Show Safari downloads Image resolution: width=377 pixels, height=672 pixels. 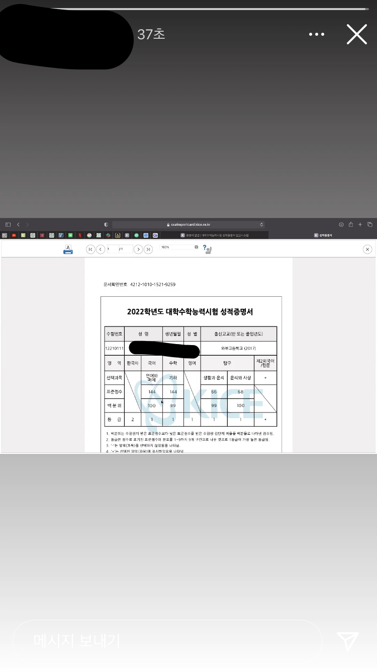(x=341, y=225)
